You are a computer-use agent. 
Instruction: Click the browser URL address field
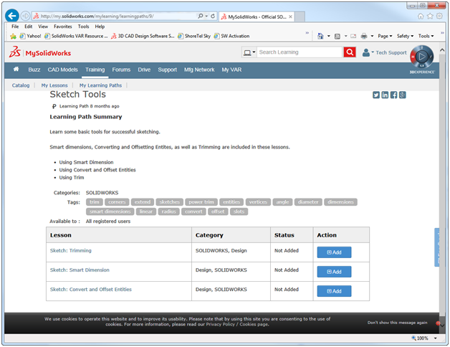click(x=114, y=16)
